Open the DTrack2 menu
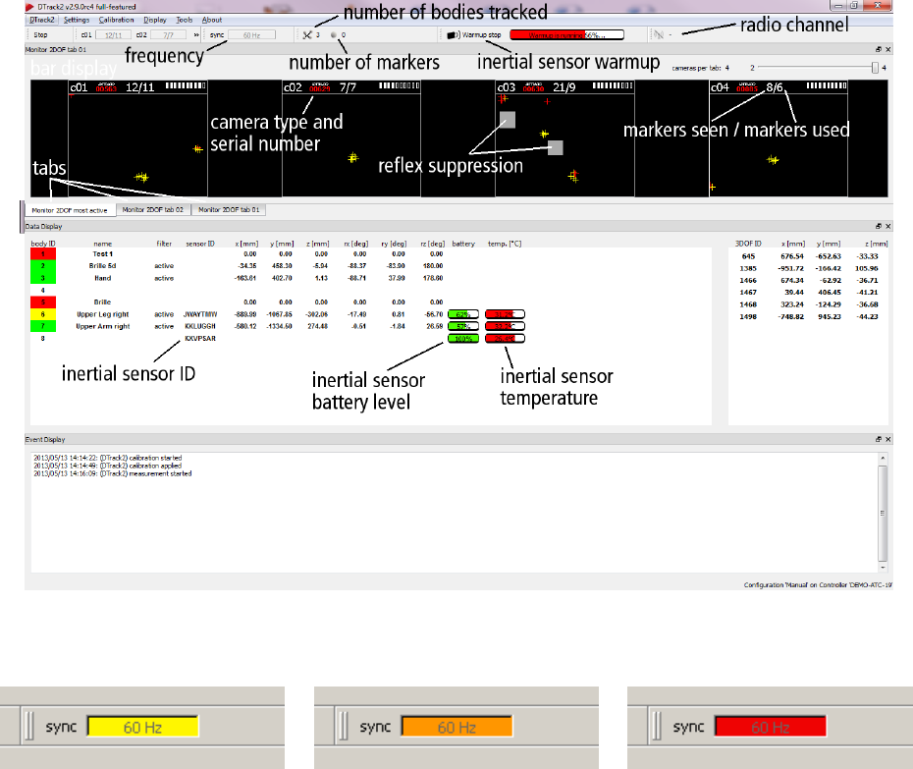The height and width of the screenshot is (769, 913). (x=42, y=20)
